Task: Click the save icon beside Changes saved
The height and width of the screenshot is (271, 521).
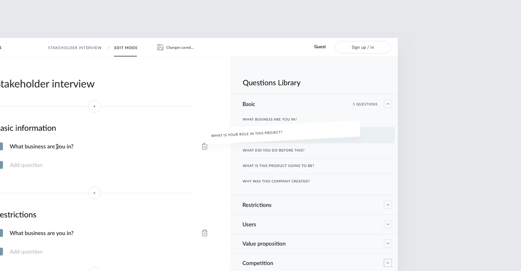Action: point(160,47)
